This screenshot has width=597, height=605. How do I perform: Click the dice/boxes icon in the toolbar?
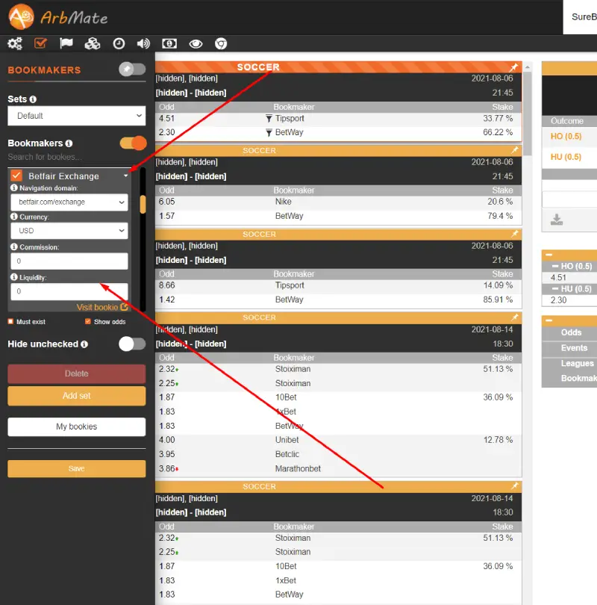pyautogui.click(x=92, y=43)
